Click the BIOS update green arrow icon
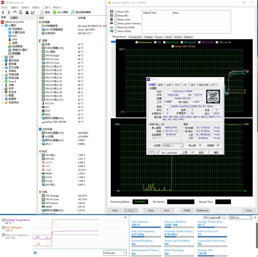 click(x=54, y=12)
